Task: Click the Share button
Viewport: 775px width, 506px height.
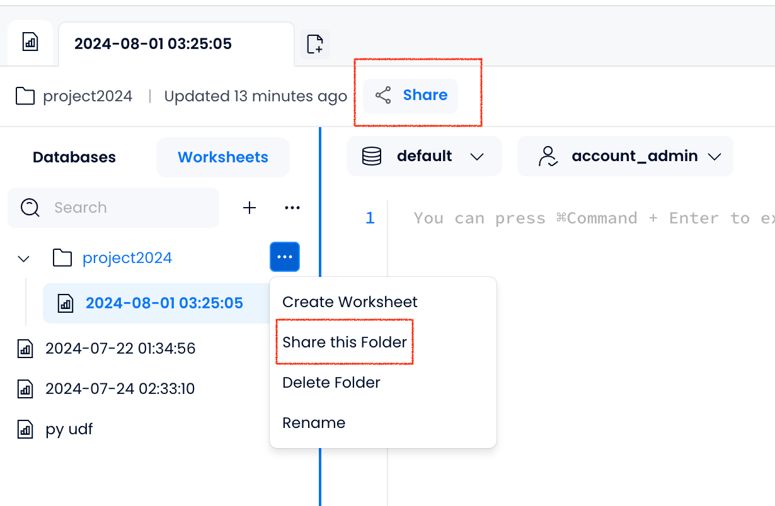Action: coord(411,96)
